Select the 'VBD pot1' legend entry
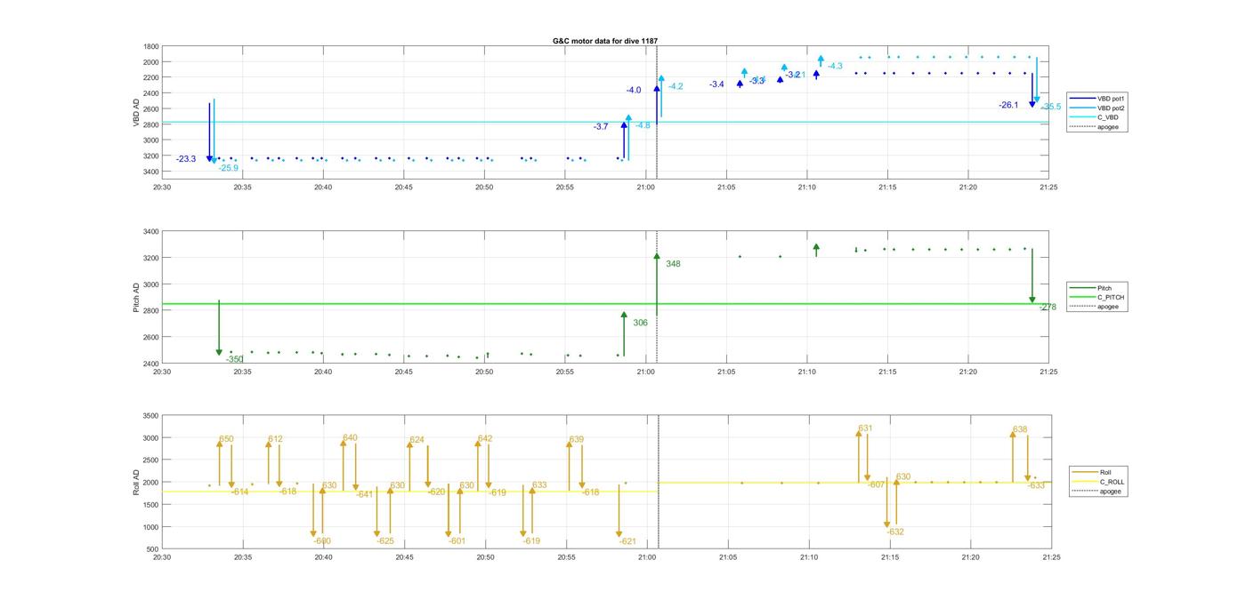This screenshot has height=616, width=1246. 1096,99
